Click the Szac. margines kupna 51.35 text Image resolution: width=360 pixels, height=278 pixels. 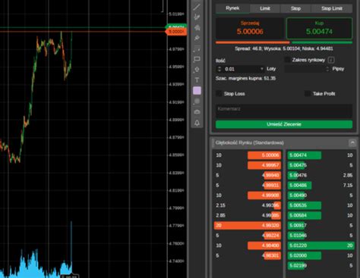245,78
